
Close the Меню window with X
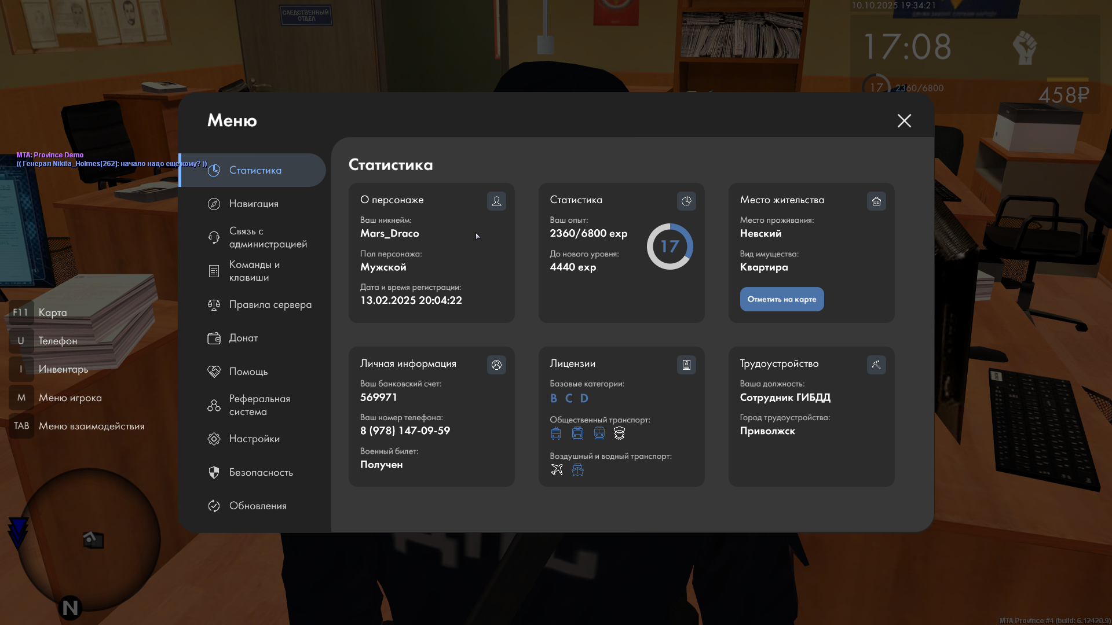click(x=904, y=120)
